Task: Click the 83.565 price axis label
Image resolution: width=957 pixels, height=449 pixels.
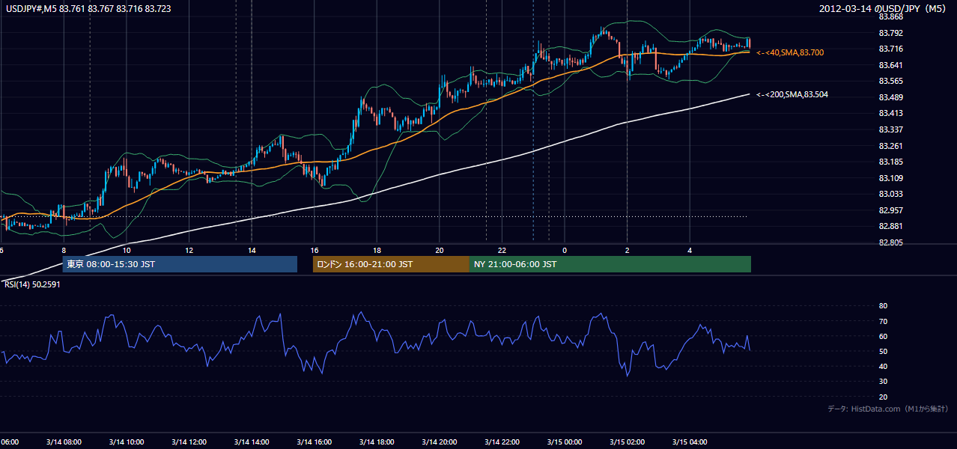Action: coord(890,81)
